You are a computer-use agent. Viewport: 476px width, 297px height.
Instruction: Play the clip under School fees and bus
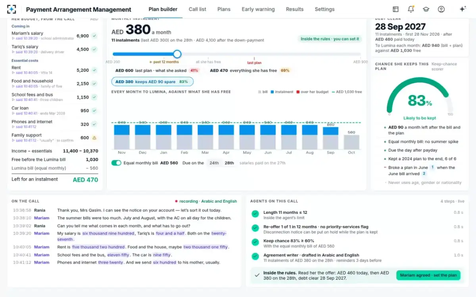[25, 100]
